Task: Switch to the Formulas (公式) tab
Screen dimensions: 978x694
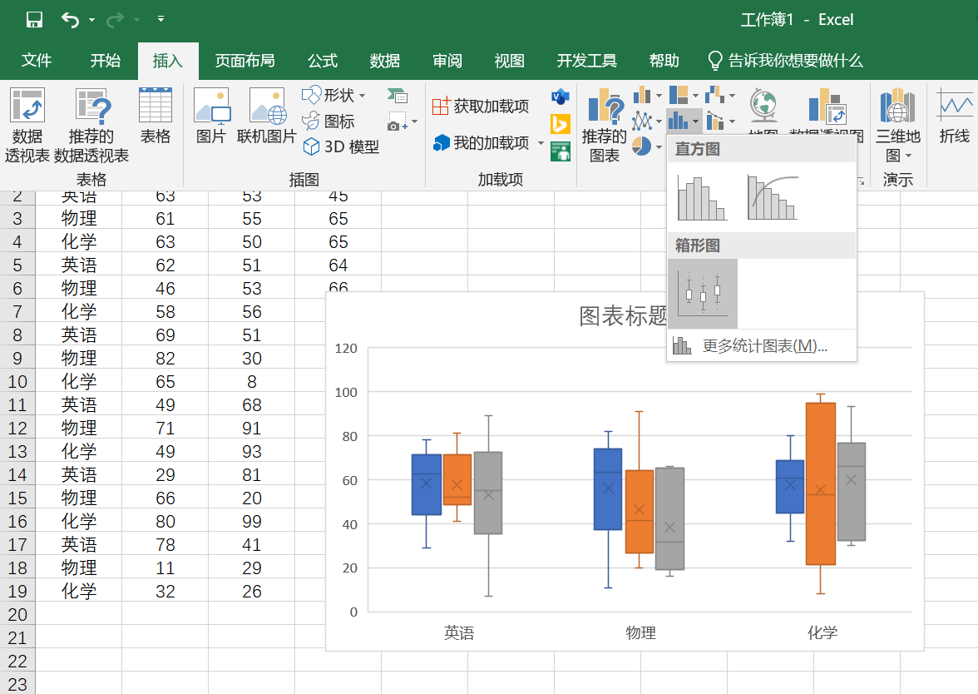Action: [x=323, y=61]
